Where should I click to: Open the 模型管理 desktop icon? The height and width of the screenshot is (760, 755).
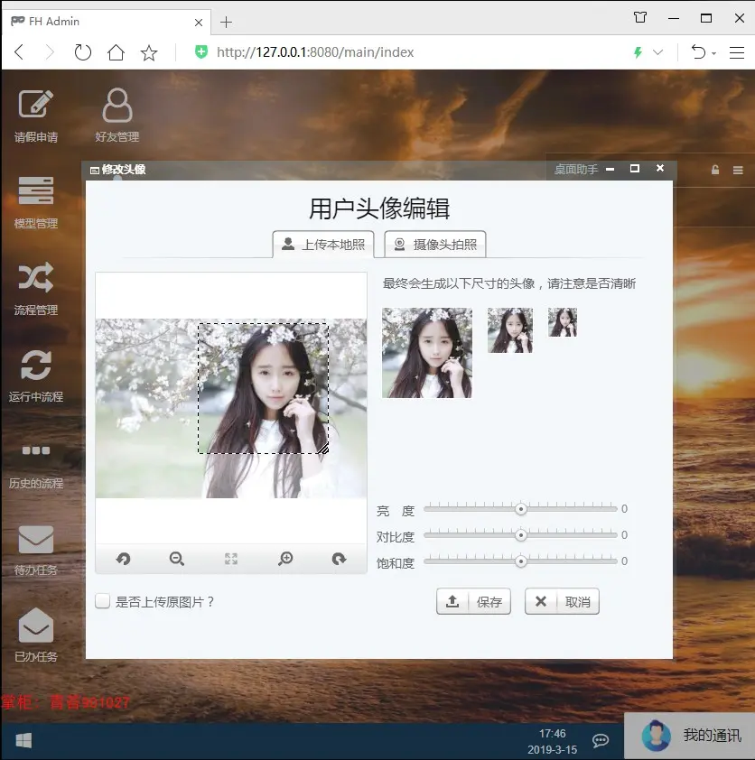[35, 202]
